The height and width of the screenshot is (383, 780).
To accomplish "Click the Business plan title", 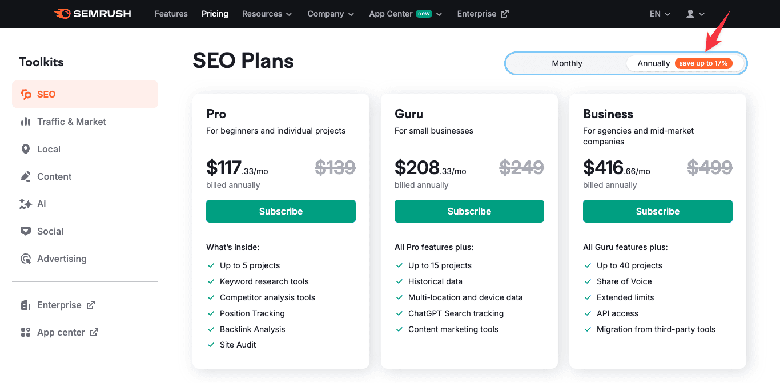I will (608, 114).
